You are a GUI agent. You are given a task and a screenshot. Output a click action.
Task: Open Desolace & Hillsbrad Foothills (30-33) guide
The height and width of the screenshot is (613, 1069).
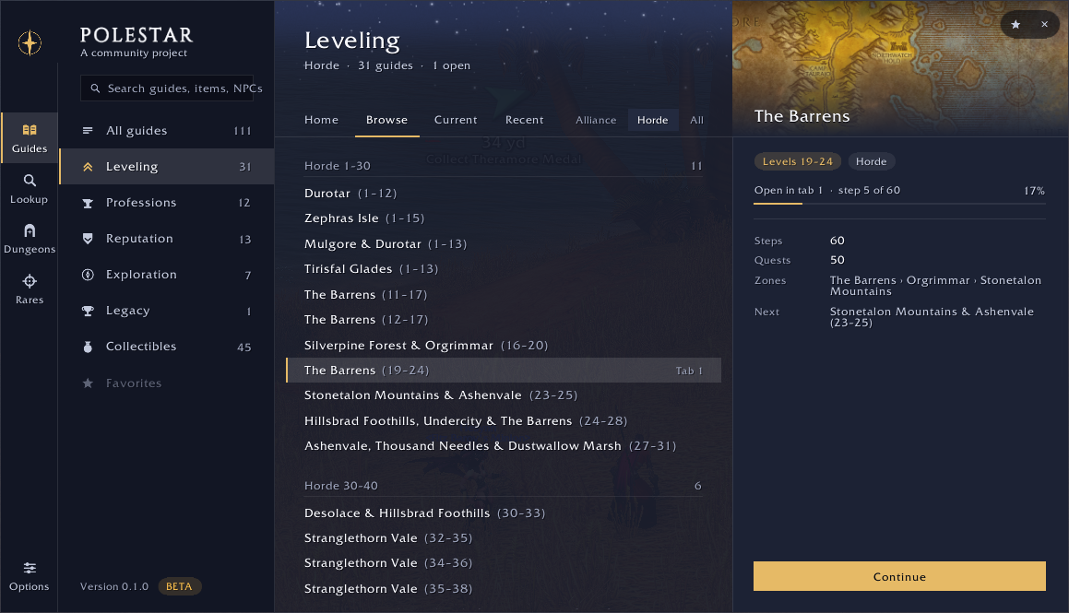tap(503, 513)
